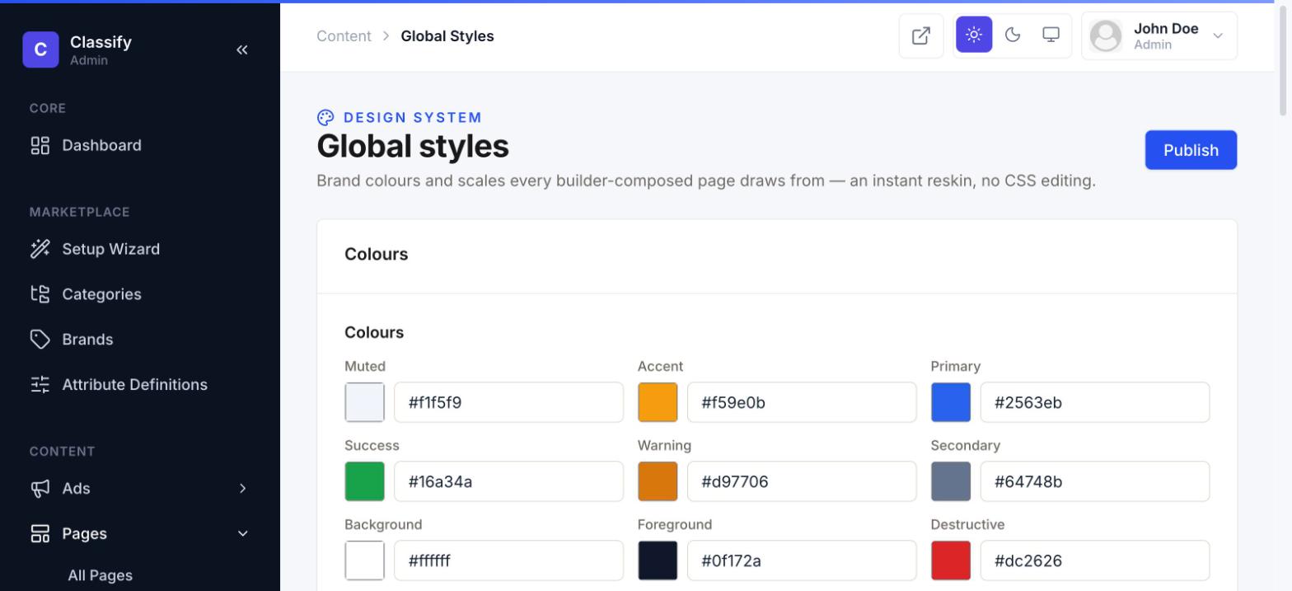Viewport: 1292px width, 591px height.
Task: Click the Global styles heading
Action: 413,147
